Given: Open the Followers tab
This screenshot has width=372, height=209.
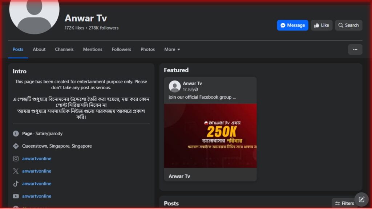Looking at the screenshot, I should [x=121, y=49].
